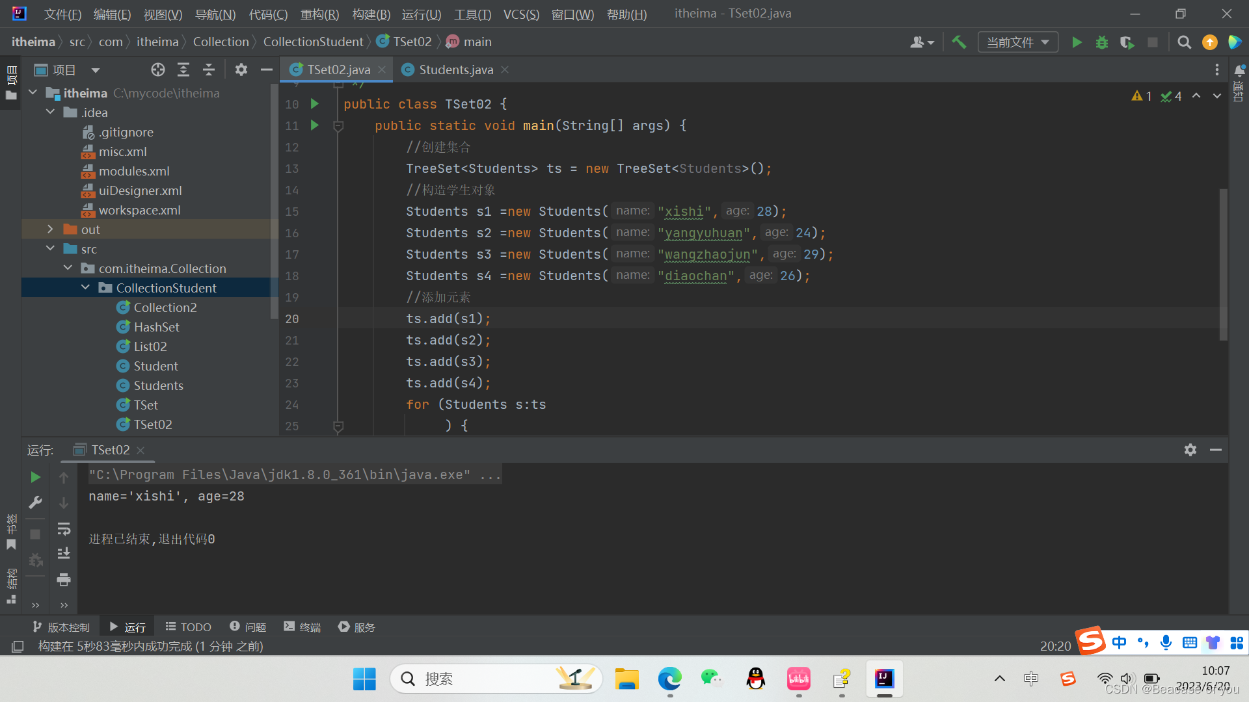Open the TODO tool window button
The height and width of the screenshot is (702, 1249).
188,627
